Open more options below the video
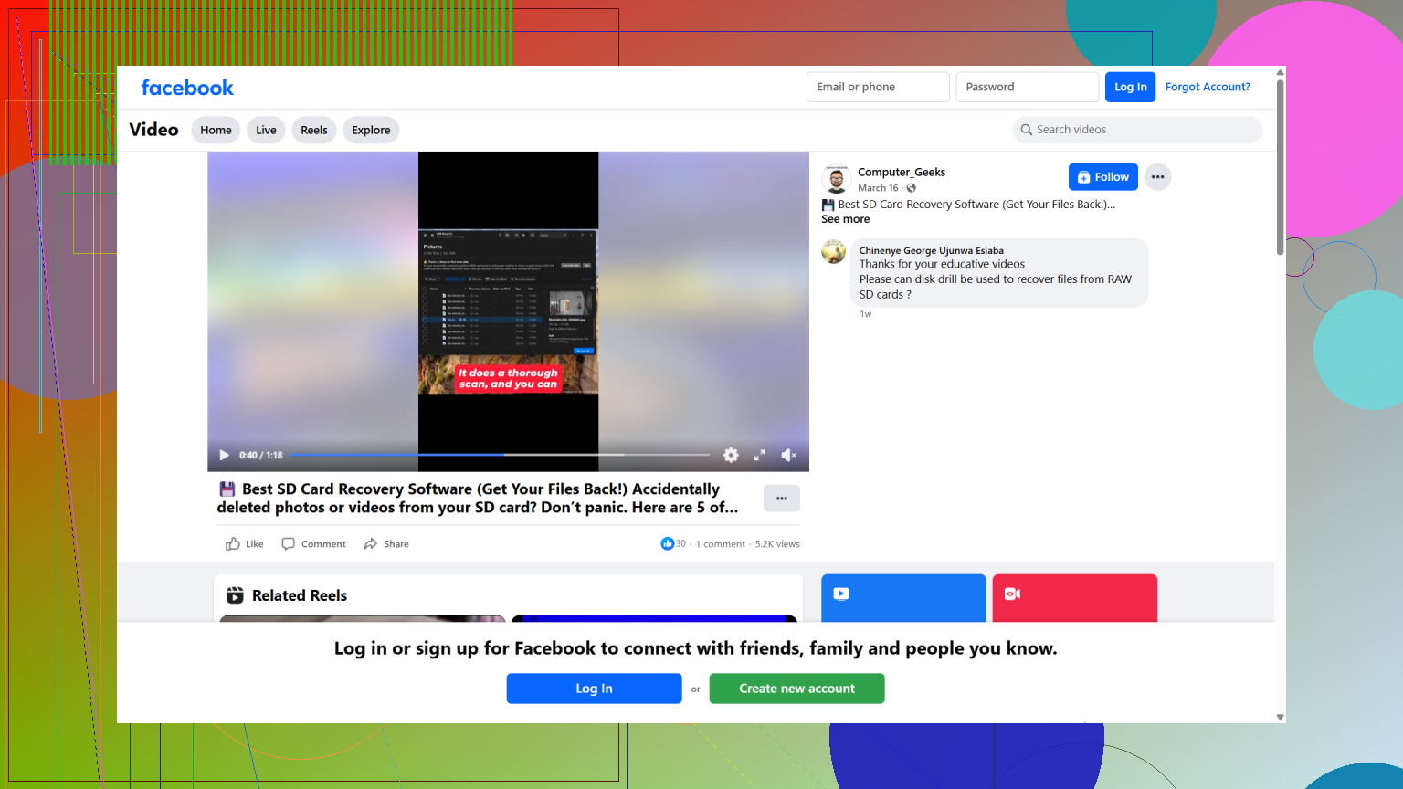Screen dimensions: 1403x789 tap(782, 499)
